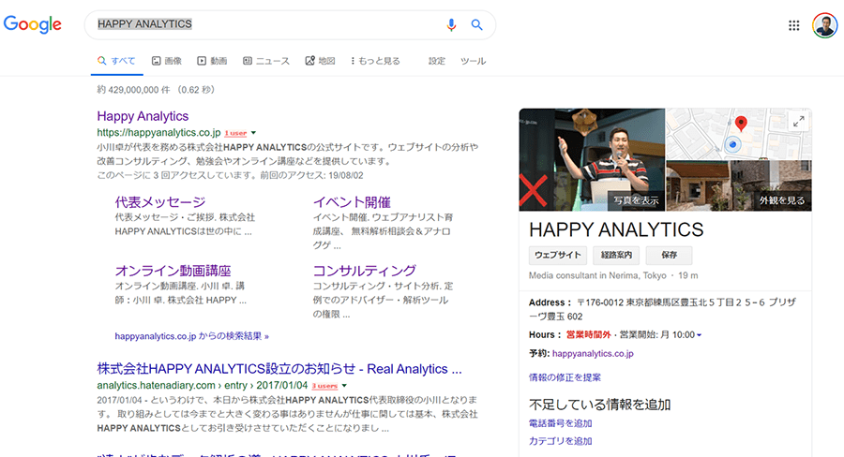Open the ツール search tools
This screenshot has width=844, height=457.
pos(474,61)
